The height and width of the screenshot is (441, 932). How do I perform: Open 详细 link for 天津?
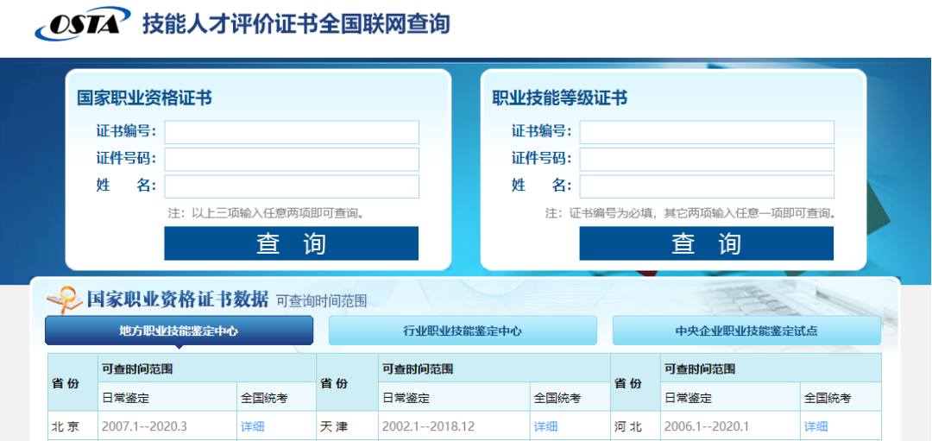point(545,426)
